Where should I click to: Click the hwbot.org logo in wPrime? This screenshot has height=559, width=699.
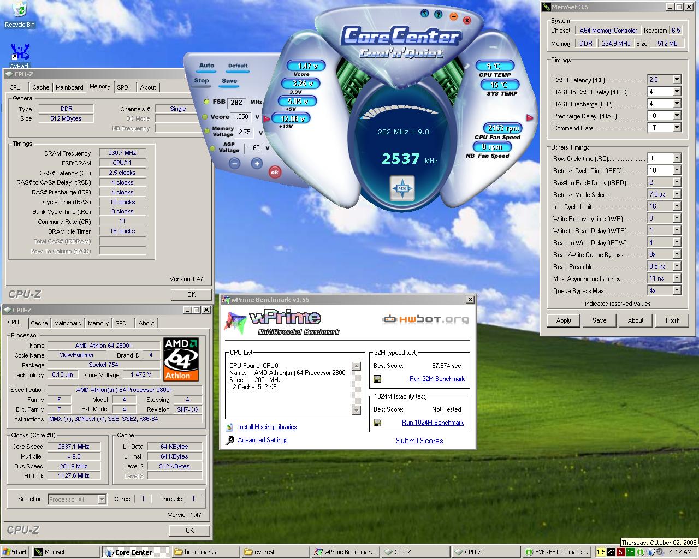coord(425,319)
